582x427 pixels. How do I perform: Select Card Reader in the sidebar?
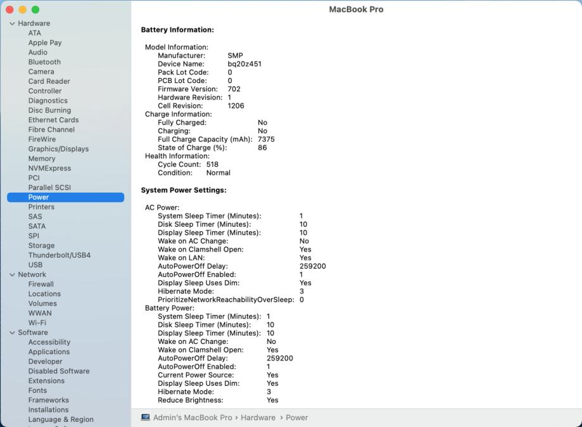click(49, 81)
